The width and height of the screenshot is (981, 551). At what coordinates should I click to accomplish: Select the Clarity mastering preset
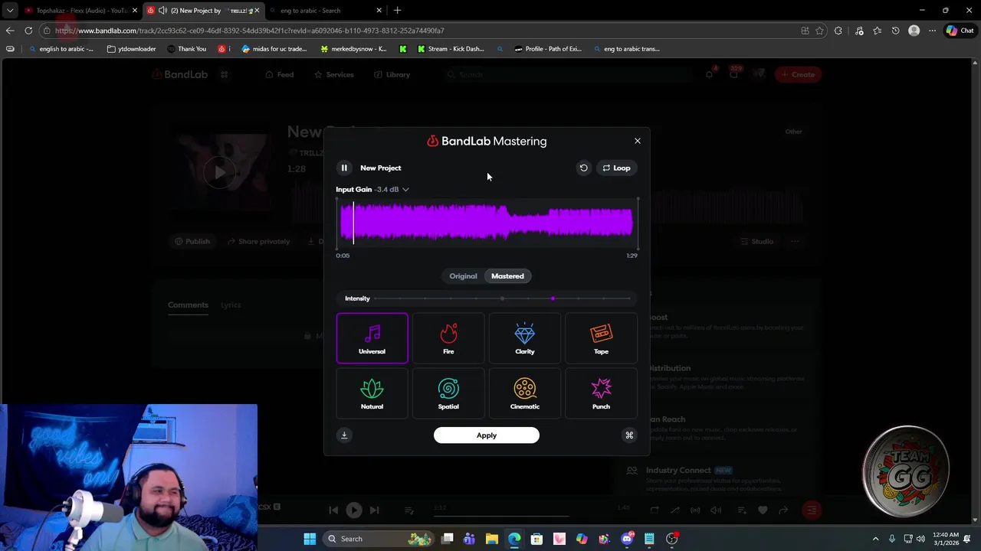[x=525, y=337]
